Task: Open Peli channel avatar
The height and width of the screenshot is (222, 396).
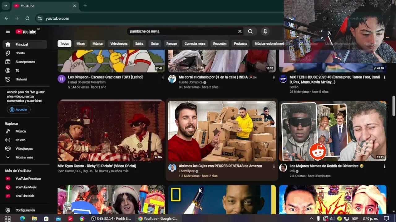Action: point(283,167)
